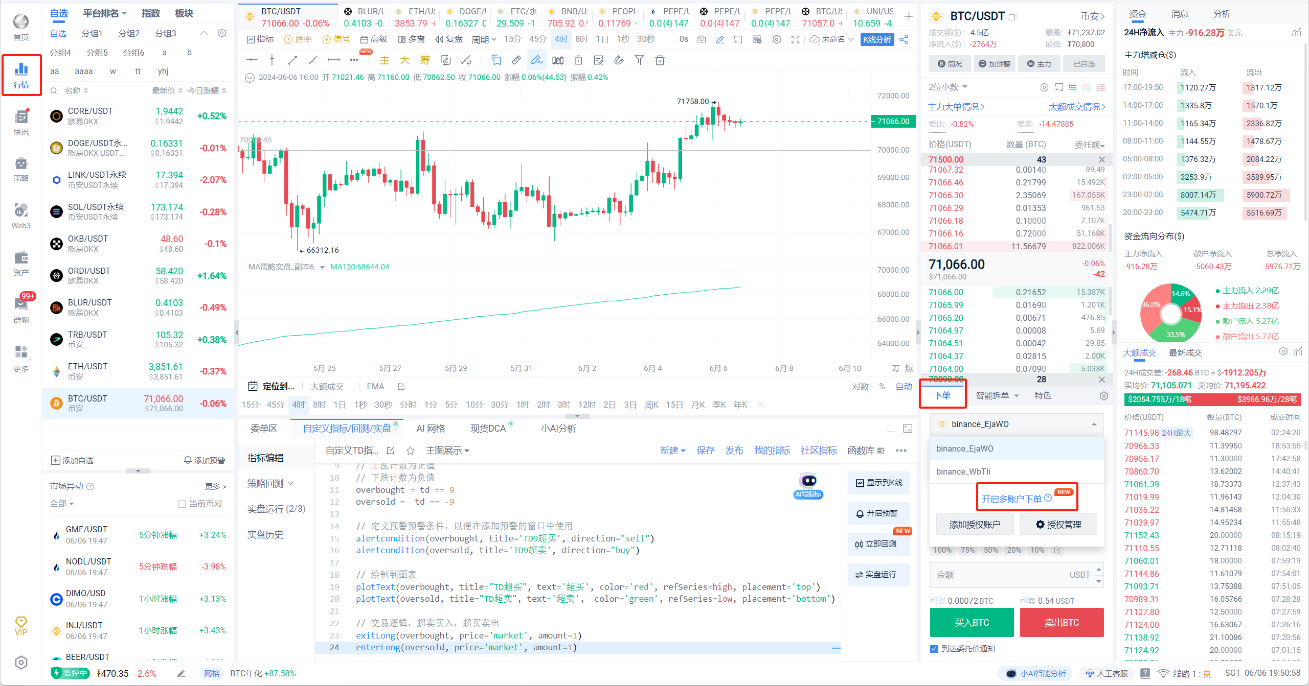Click the bookmark flag drawing icon
The height and width of the screenshot is (686, 1309).
pos(496,60)
